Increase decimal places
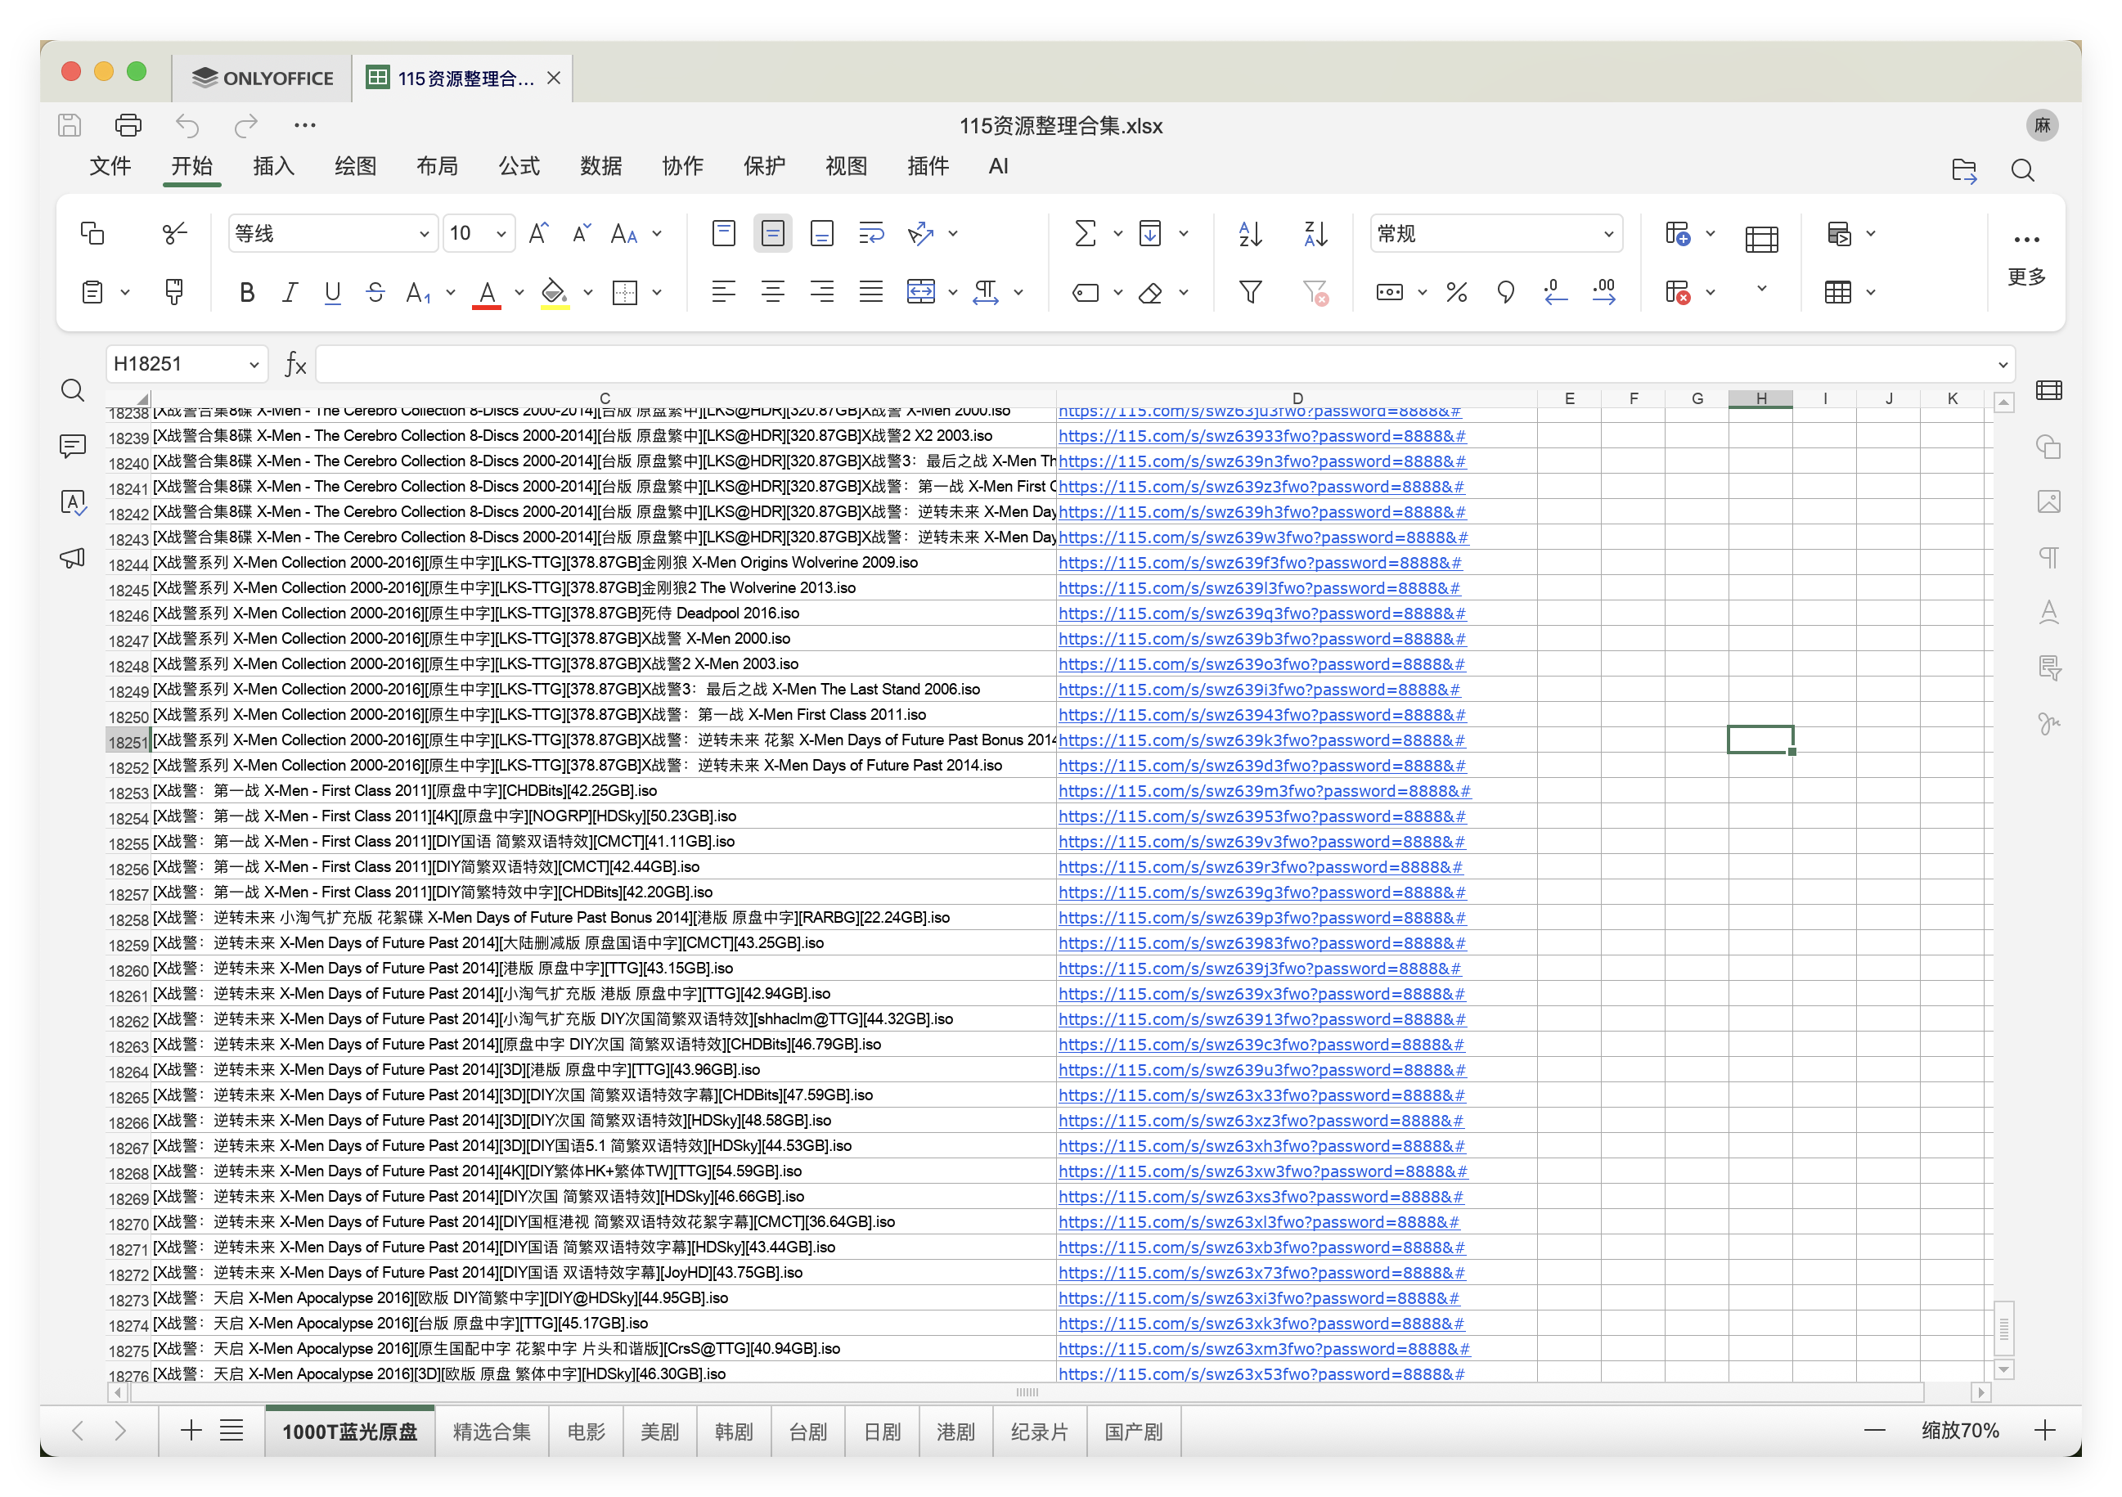Screen dimensions: 2122x1497 [1604, 292]
